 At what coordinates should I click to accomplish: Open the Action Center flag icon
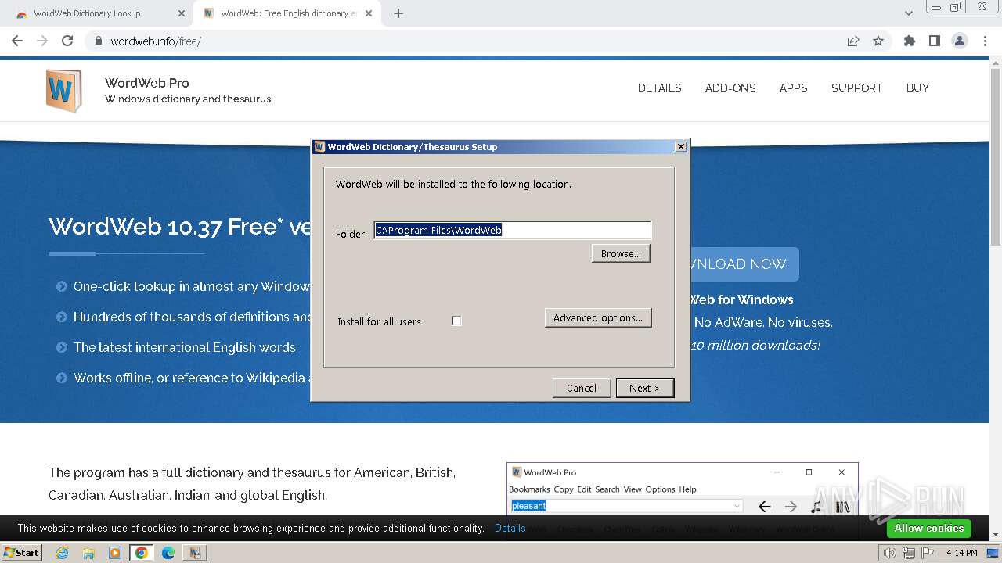click(x=927, y=553)
